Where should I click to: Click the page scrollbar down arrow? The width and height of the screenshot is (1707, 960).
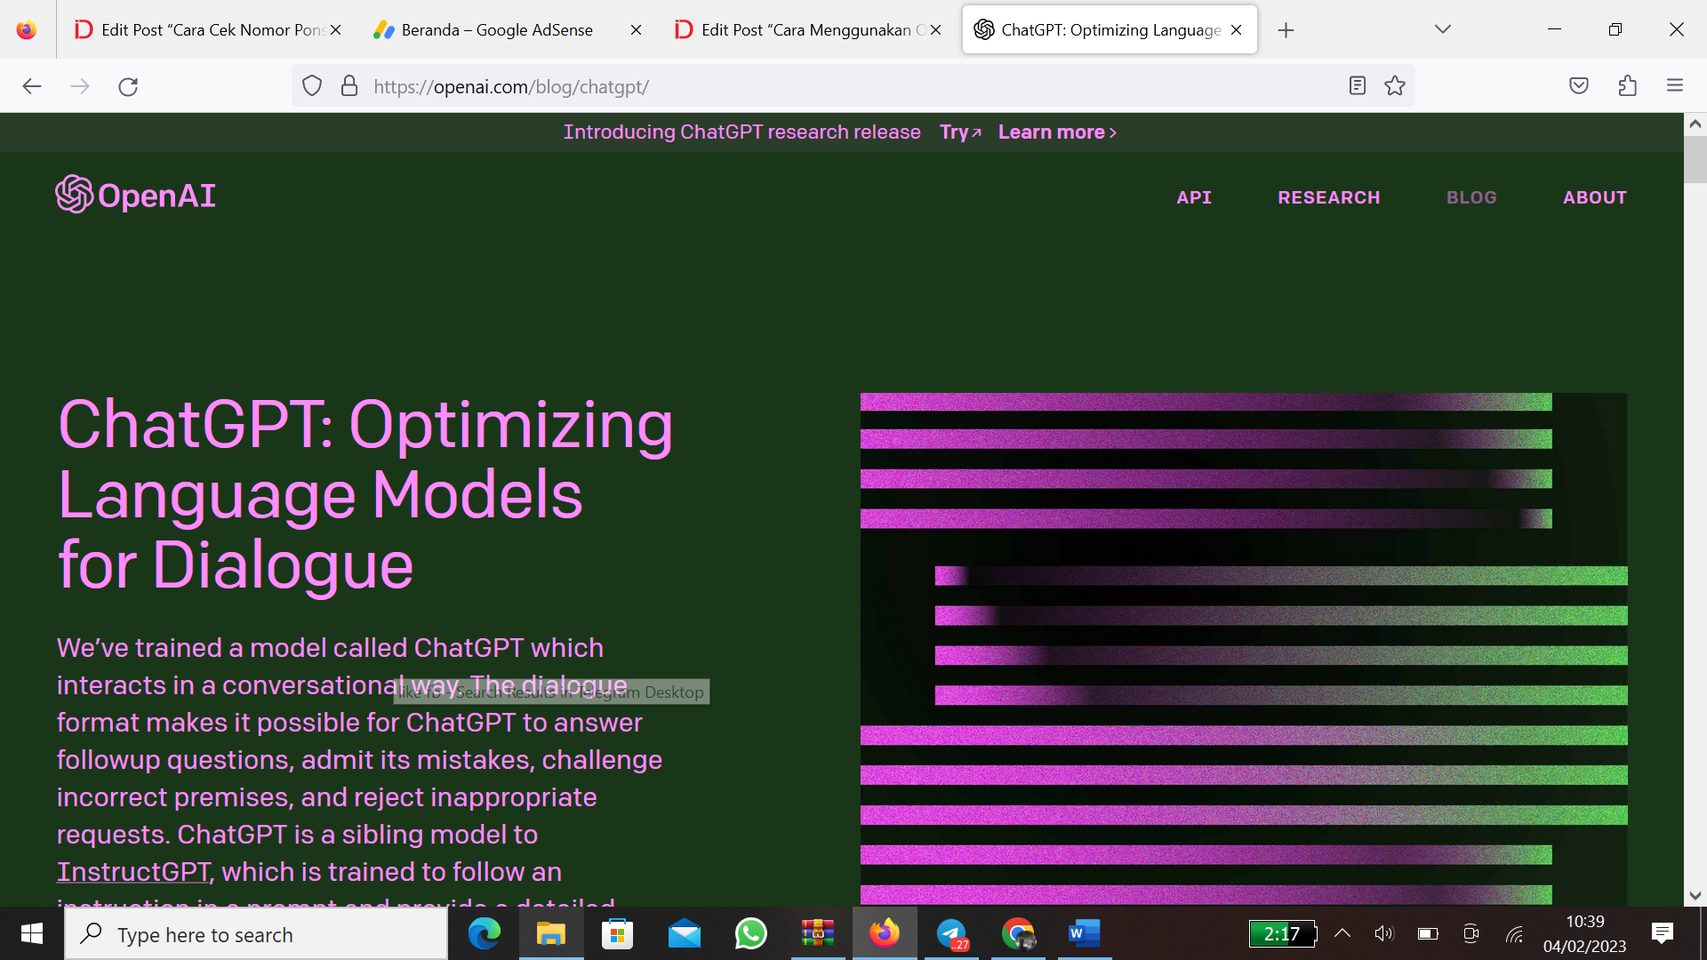pyautogui.click(x=1695, y=896)
